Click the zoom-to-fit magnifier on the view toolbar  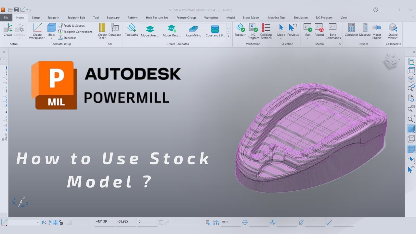411,109
